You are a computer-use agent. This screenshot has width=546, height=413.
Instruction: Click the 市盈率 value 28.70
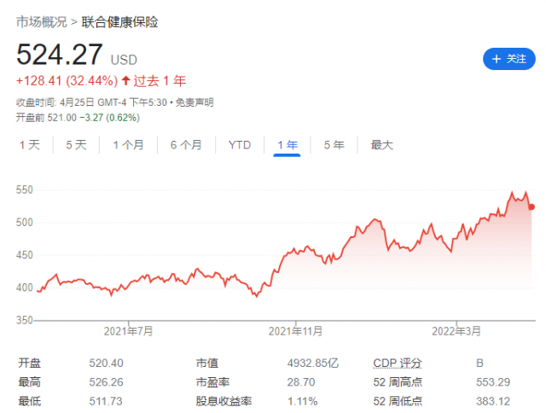[301, 382]
